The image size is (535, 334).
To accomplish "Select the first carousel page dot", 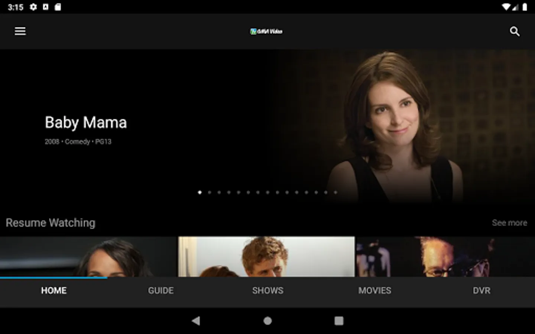I will tap(200, 192).
